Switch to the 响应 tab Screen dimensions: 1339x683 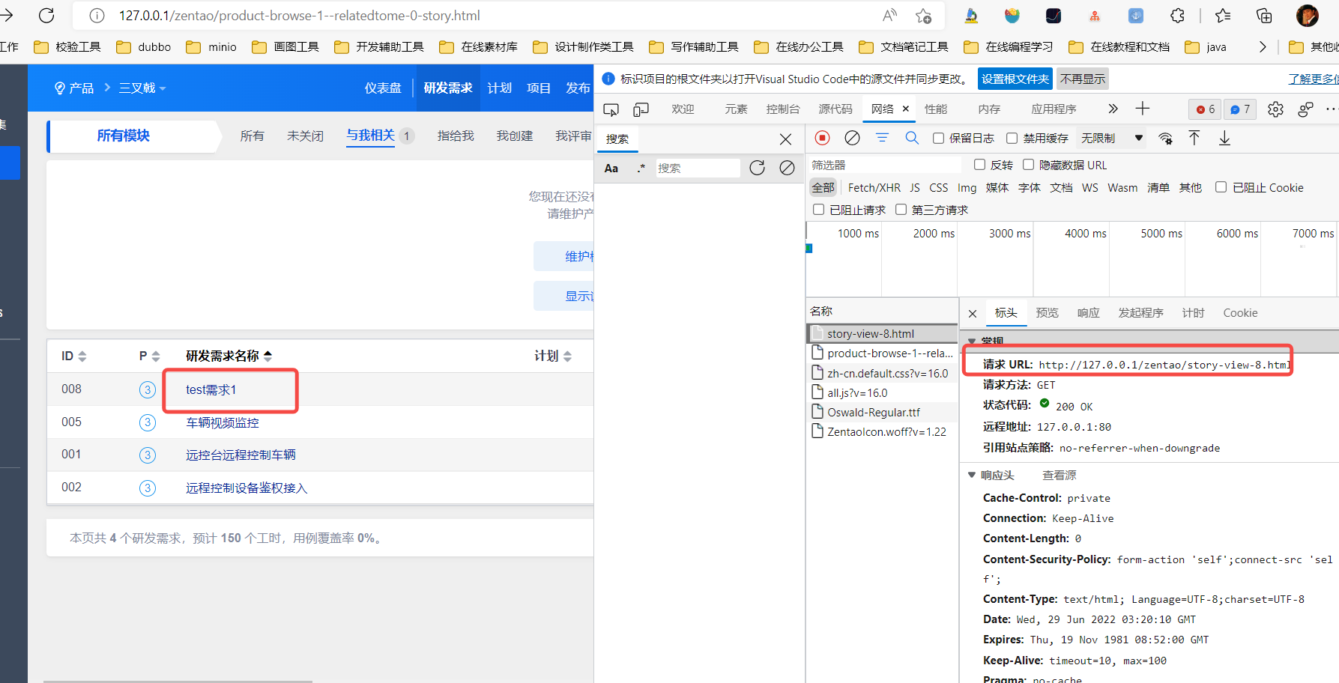point(1088,313)
